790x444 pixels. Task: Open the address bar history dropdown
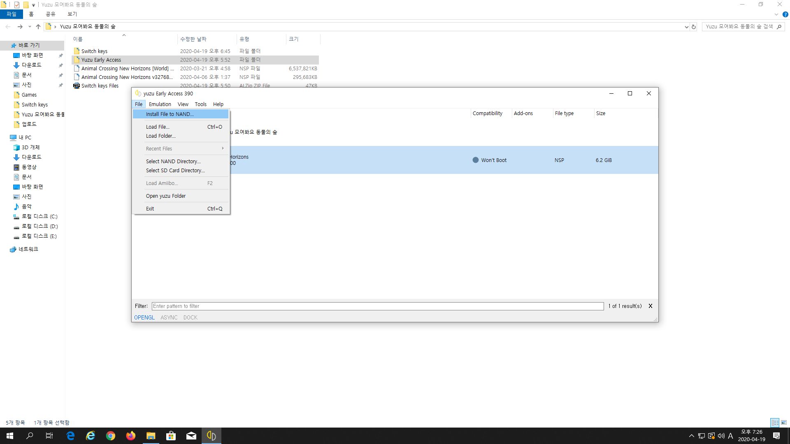[686, 27]
